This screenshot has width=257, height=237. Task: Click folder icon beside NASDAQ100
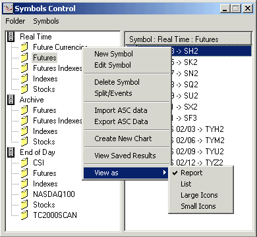[24, 194]
